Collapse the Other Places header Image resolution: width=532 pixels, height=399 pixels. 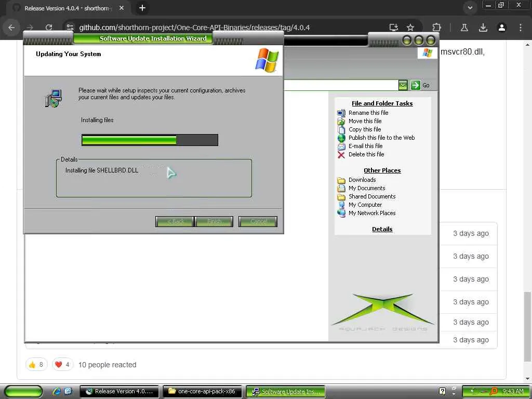[x=382, y=170]
